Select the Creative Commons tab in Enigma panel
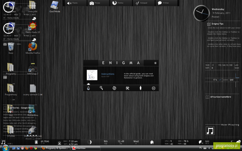The width and height of the screenshot is (242, 151). tap(153, 88)
